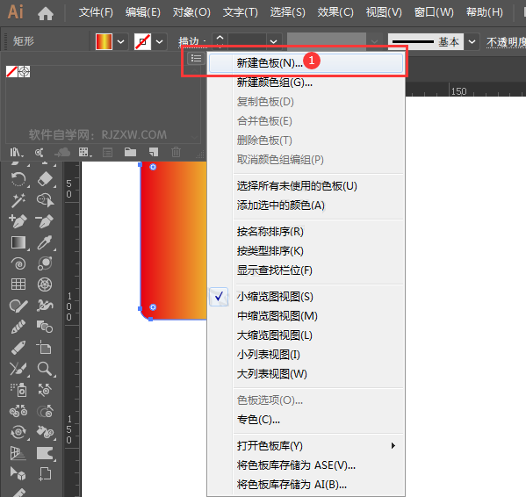Click the stroke none swatch in control bar
Screen dimensions: 526x497
142,41
